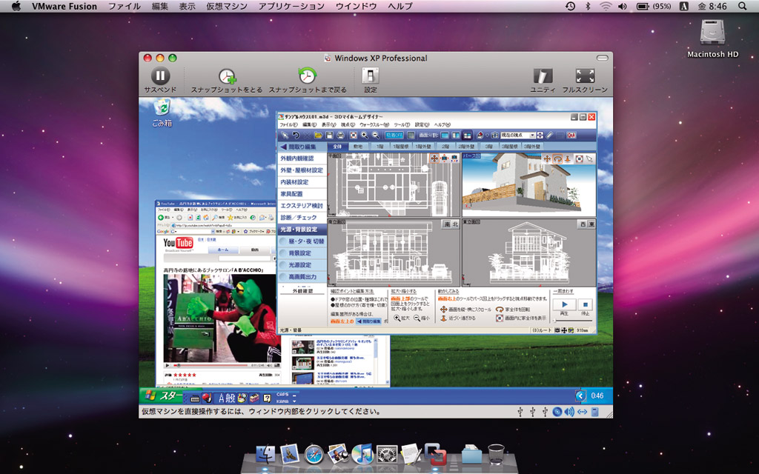This screenshot has height=474, width=759.
Task: Open the ファイル menu in 3D designer
Action: (288, 124)
